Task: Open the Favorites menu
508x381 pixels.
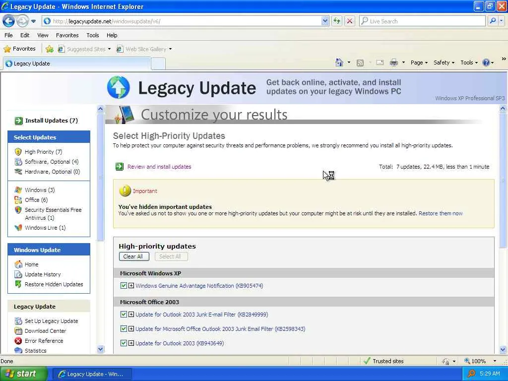Action: click(67, 35)
